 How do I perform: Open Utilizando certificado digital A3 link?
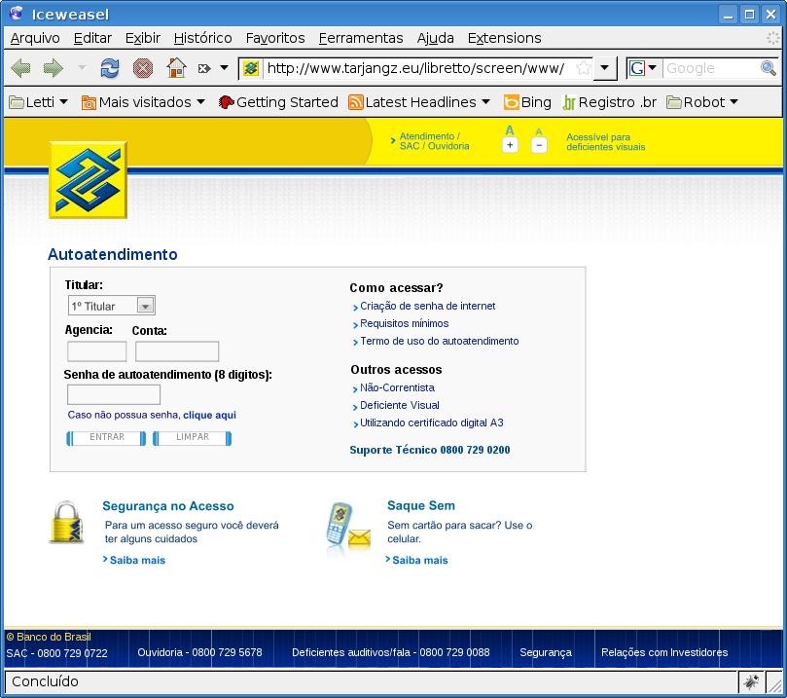click(x=432, y=422)
